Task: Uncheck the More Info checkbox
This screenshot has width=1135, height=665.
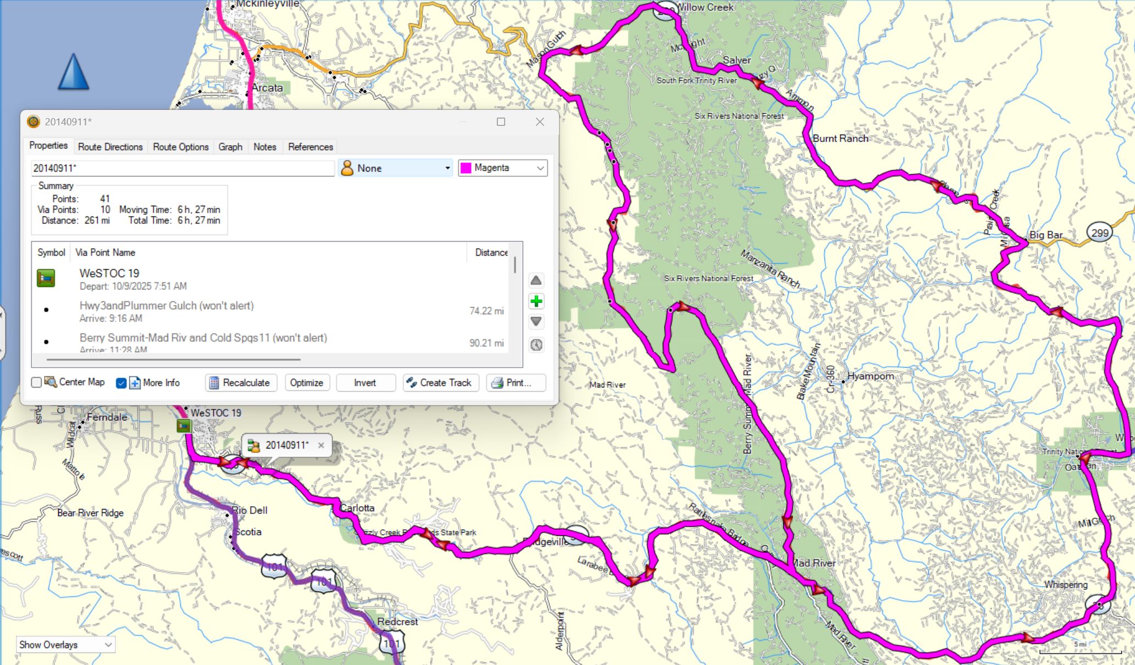Action: (x=121, y=383)
